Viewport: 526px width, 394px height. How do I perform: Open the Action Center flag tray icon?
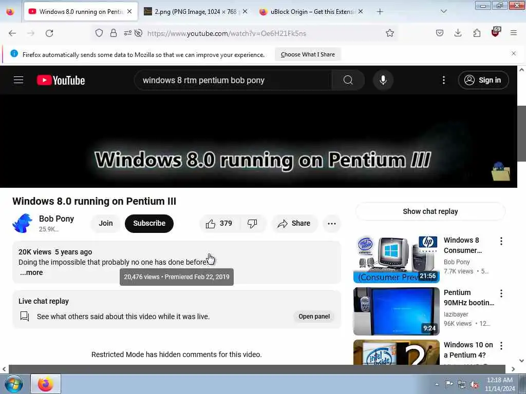(x=449, y=384)
